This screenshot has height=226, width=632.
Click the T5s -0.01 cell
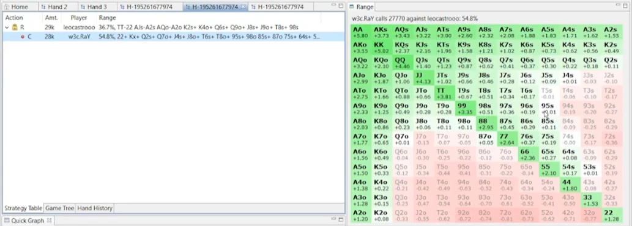pyautogui.click(x=549, y=93)
